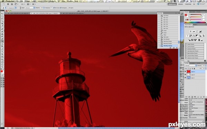Viewport: 207px width, 129px height.
Task: Click the color spectrum ramp
Action: tap(195, 22)
